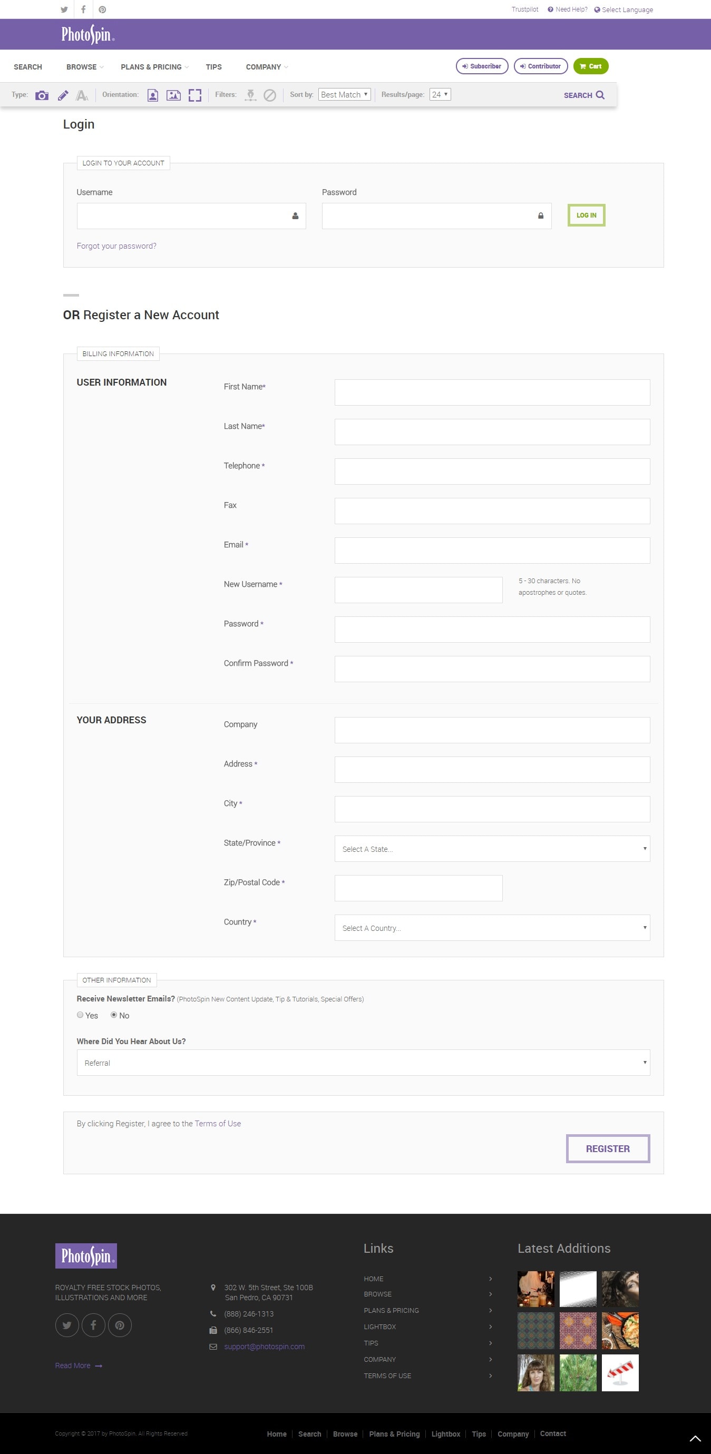This screenshot has width=711, height=1454.
Task: Choose the portrait orientation icon
Action: pyautogui.click(x=152, y=95)
